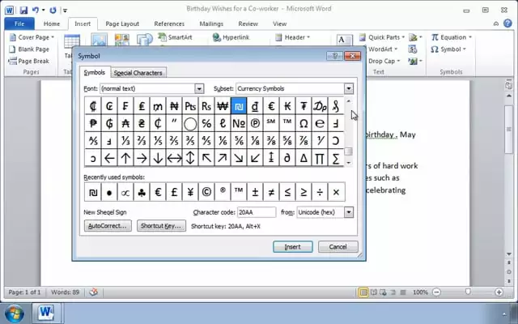Screen dimensions: 518x324
Task: Select the Rs rupee symbol
Action: tap(206, 106)
